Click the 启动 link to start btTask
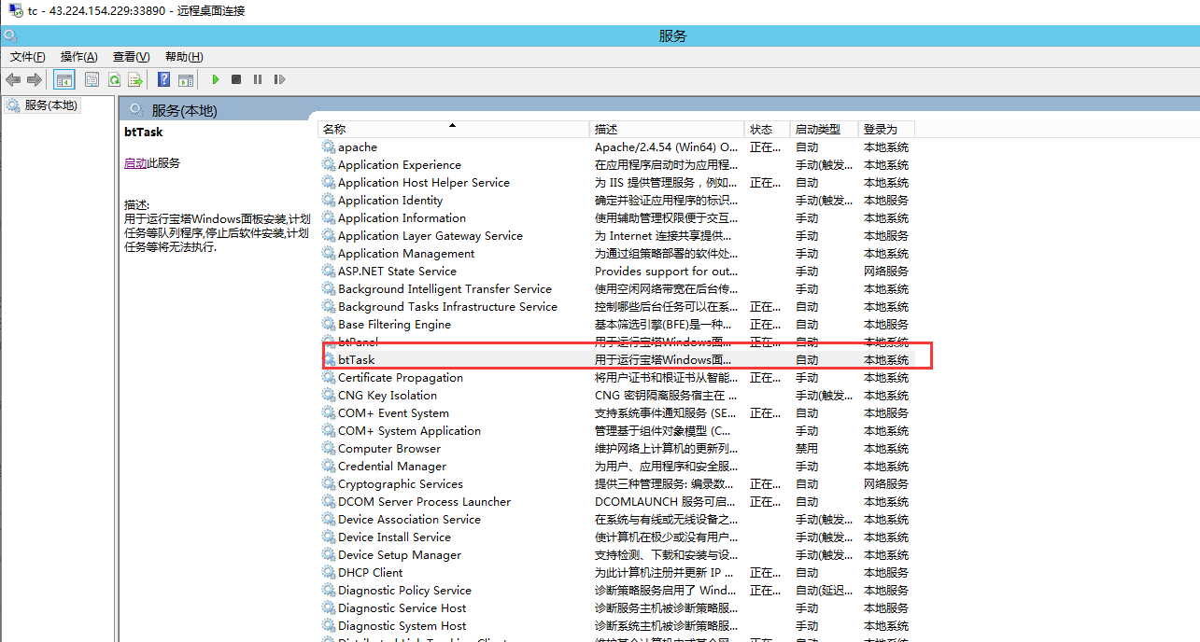 (135, 163)
